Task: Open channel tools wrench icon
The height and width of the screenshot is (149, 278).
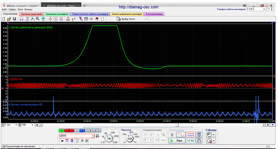Action: point(87,141)
